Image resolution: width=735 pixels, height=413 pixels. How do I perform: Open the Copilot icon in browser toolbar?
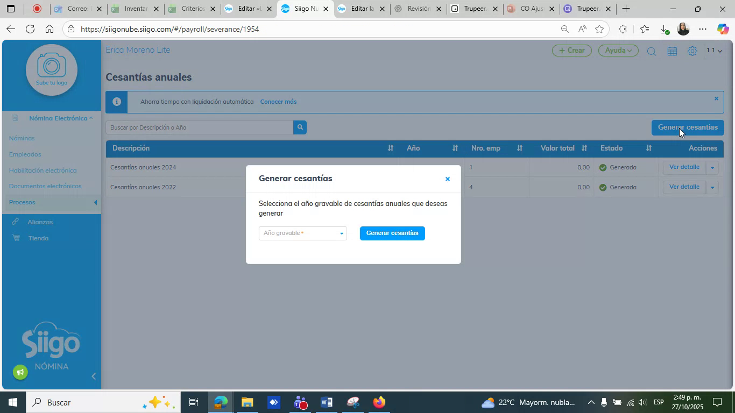pyautogui.click(x=723, y=29)
